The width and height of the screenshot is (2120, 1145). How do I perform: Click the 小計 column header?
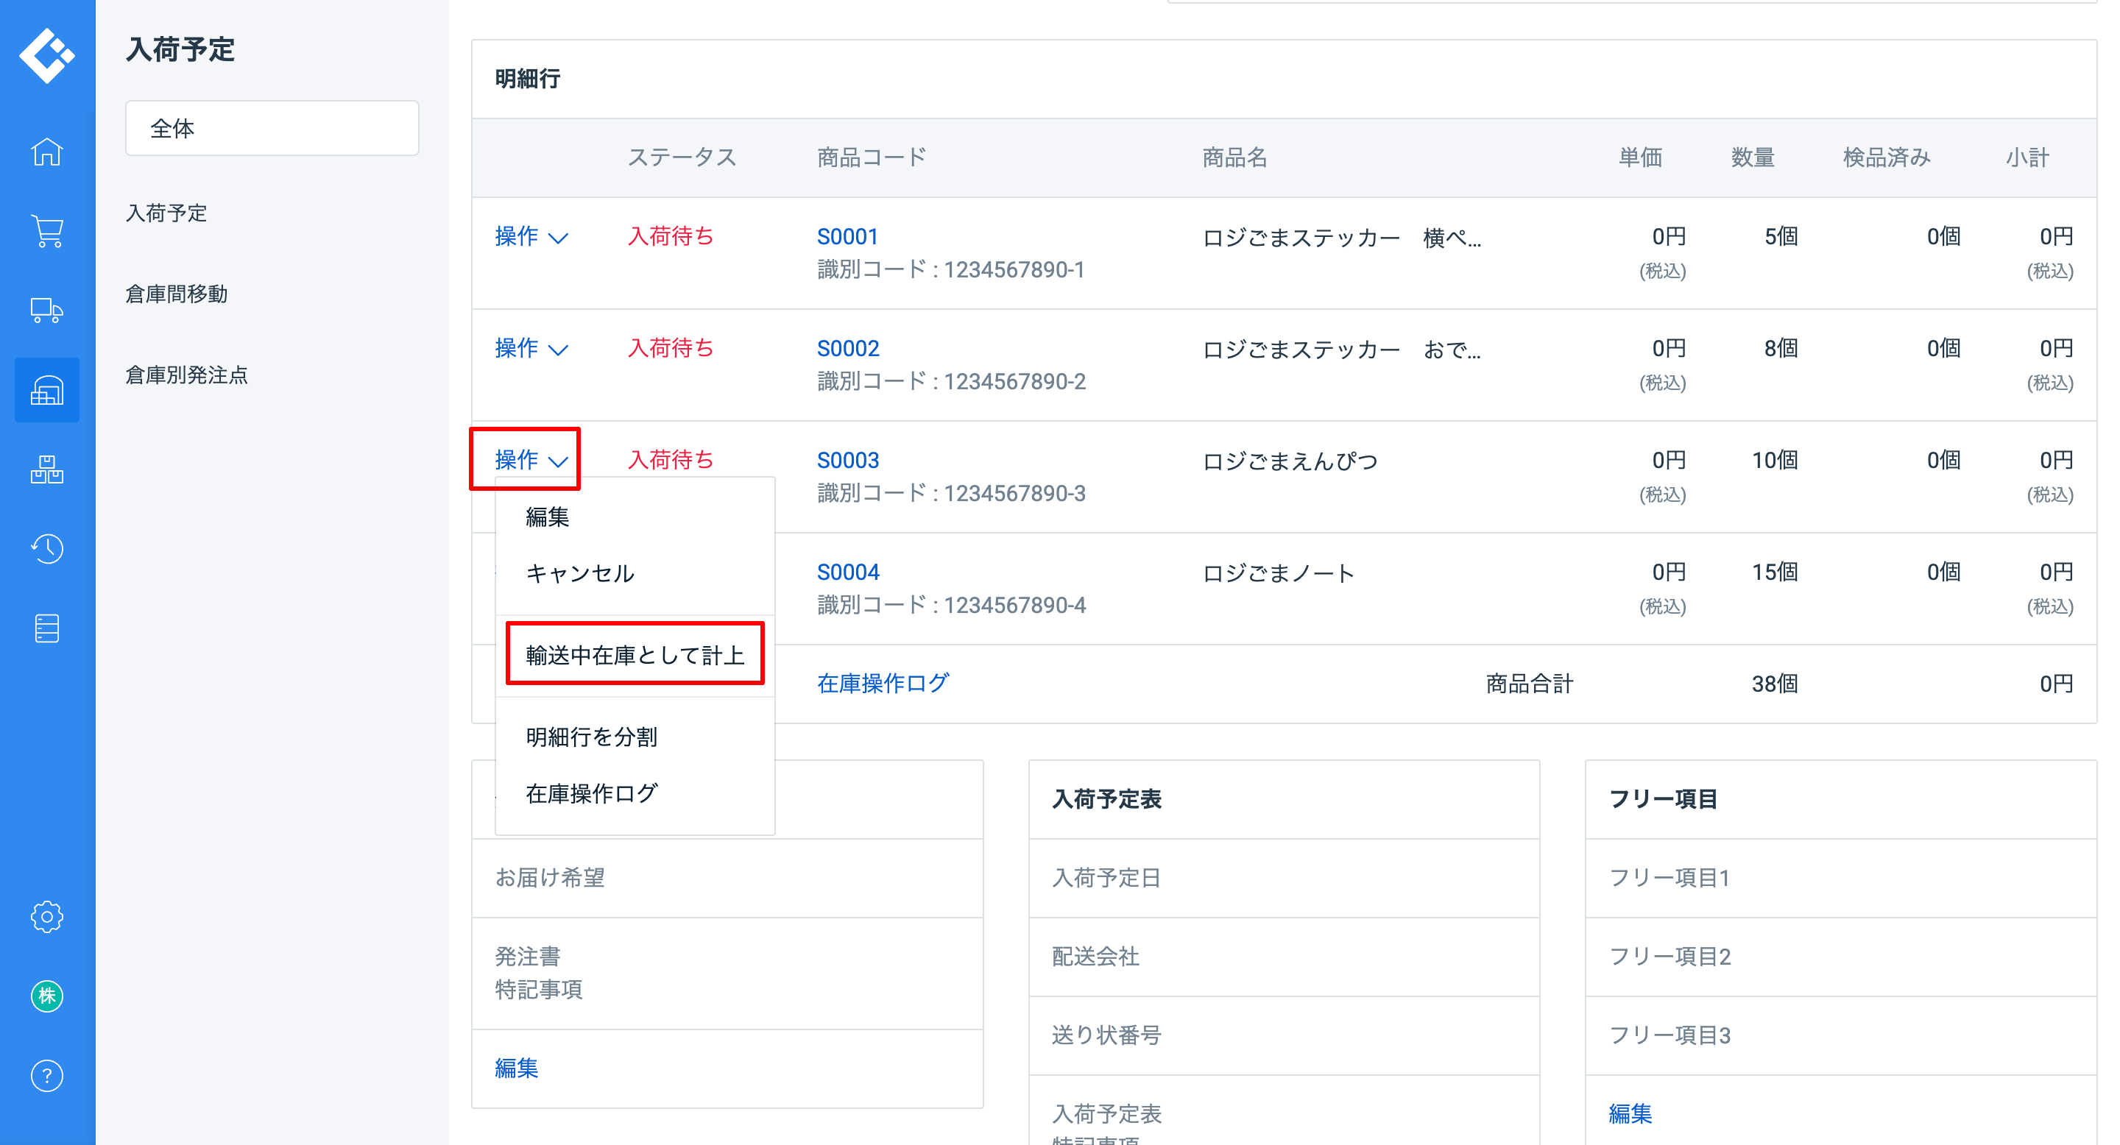[x=2027, y=157]
